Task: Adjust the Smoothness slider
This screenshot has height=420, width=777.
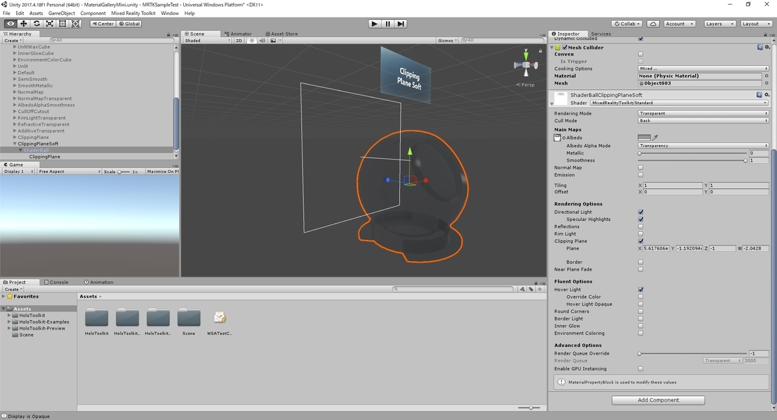Action: coord(692,160)
